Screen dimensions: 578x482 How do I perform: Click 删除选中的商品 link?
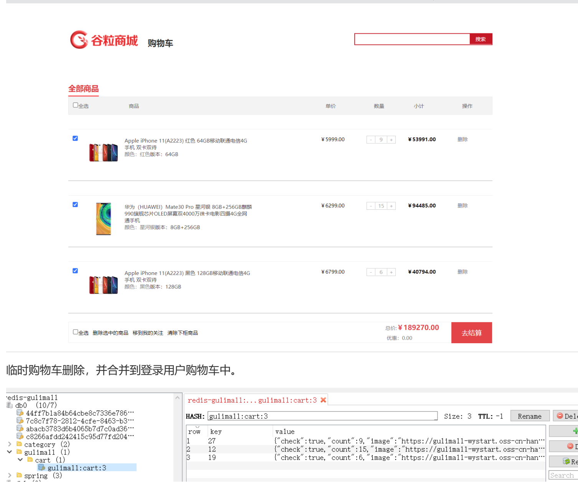[111, 333]
